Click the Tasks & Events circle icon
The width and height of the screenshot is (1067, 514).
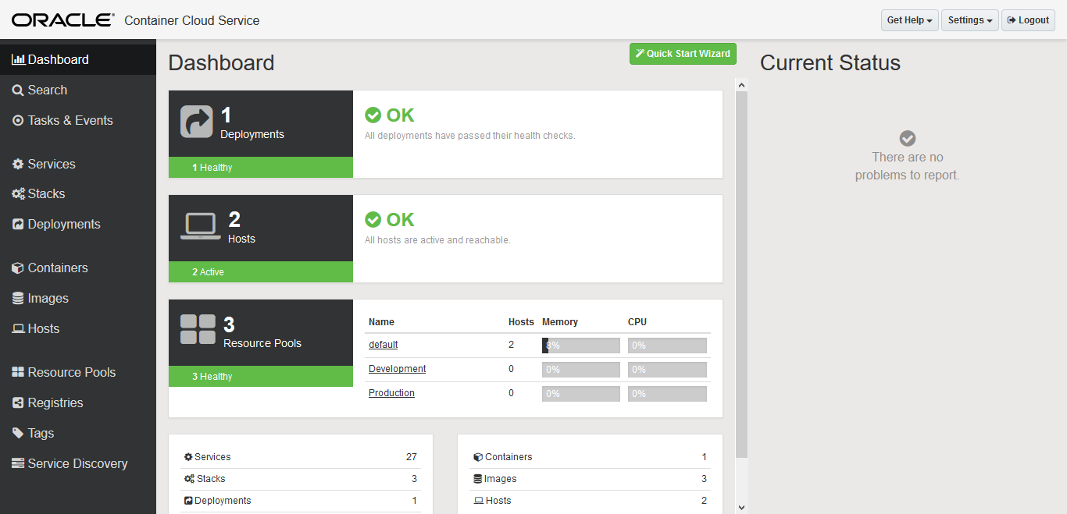coord(18,121)
